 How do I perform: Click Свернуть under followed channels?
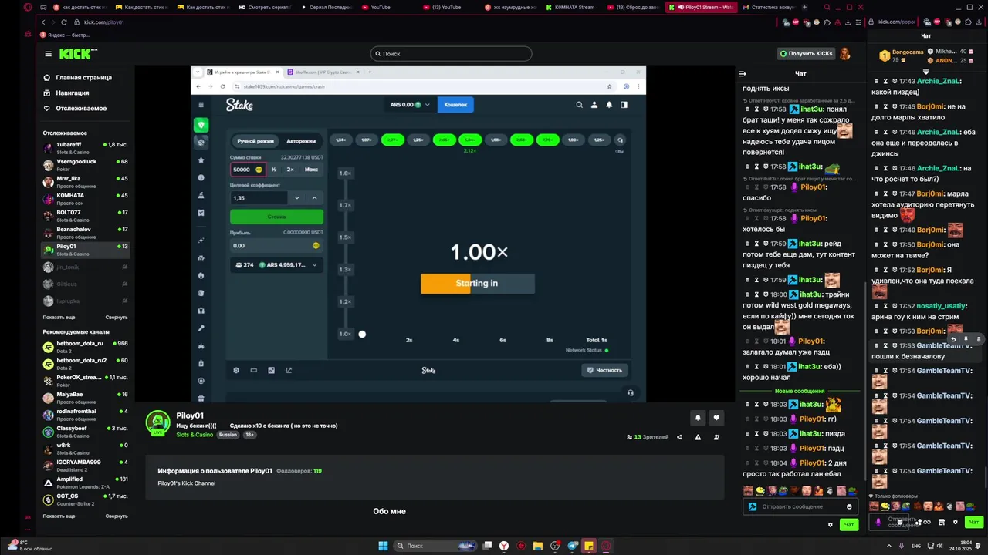coord(117,318)
